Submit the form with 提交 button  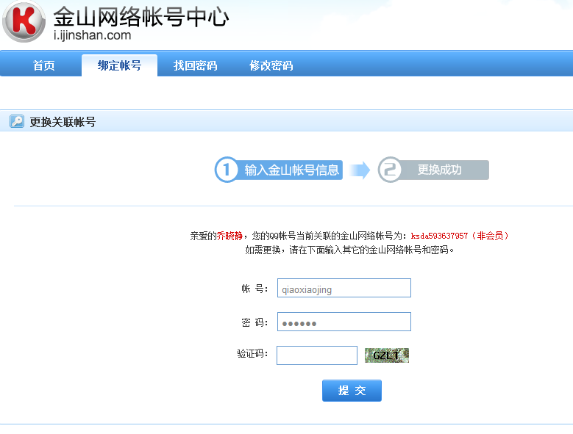pos(352,391)
